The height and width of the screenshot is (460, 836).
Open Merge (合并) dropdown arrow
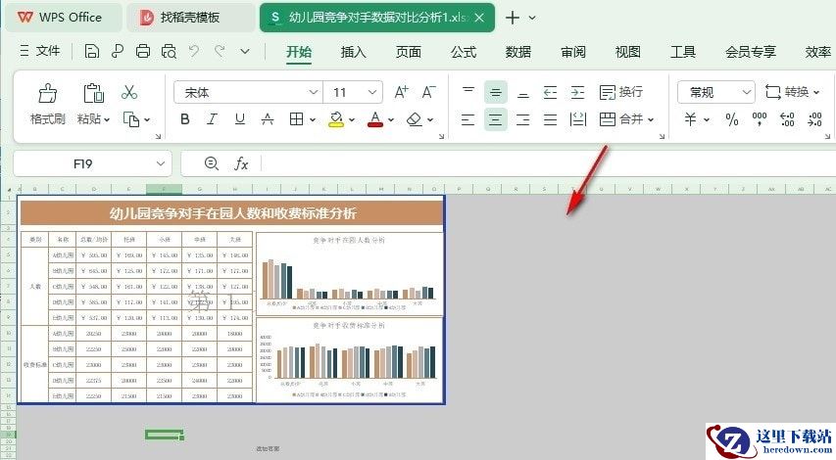click(651, 119)
